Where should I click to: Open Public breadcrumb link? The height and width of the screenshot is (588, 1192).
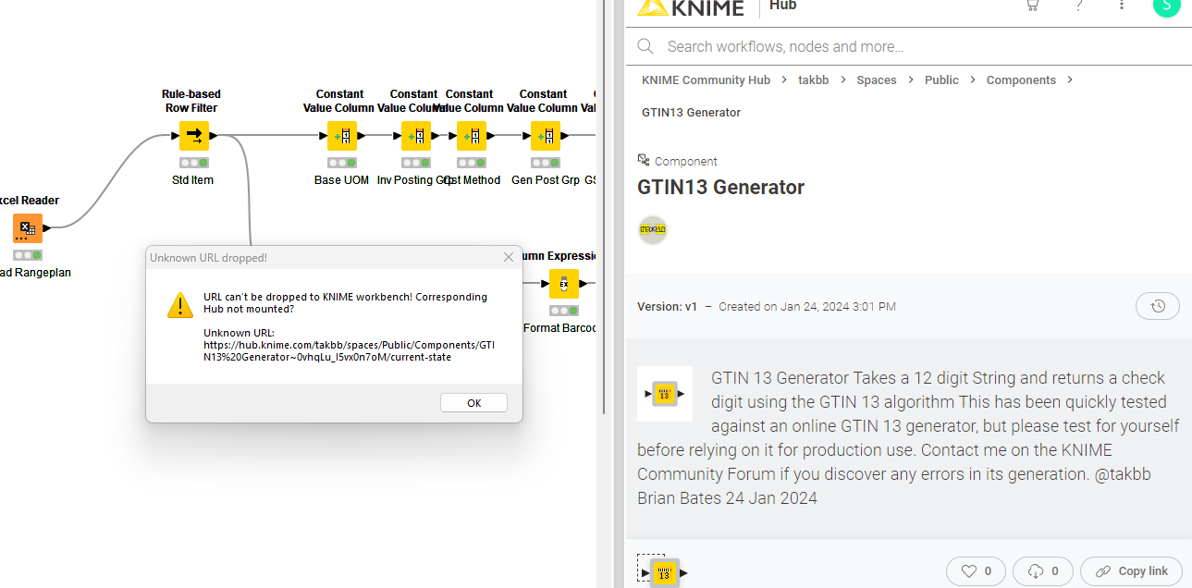941,80
